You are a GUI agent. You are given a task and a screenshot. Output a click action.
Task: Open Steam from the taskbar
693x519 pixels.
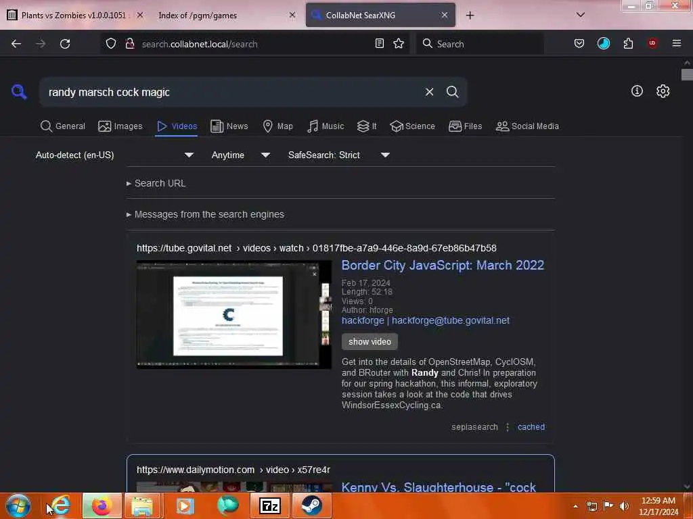coord(311,505)
